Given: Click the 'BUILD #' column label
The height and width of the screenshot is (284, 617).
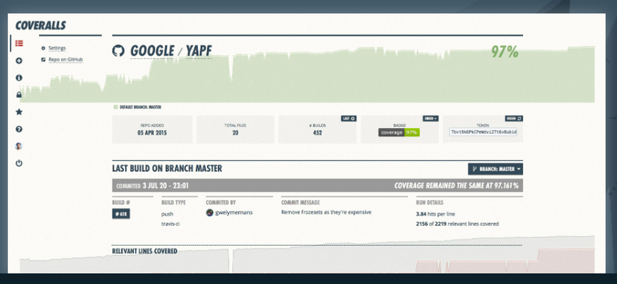Looking at the screenshot, I should pos(120,203).
